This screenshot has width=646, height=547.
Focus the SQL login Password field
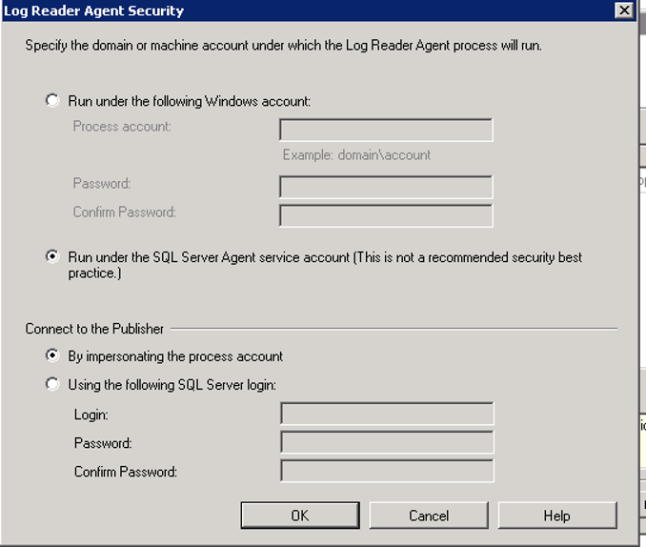[387, 442]
